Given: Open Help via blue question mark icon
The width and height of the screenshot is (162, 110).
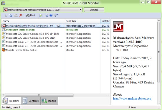Looking at the screenshot, I should click(x=51, y=16).
